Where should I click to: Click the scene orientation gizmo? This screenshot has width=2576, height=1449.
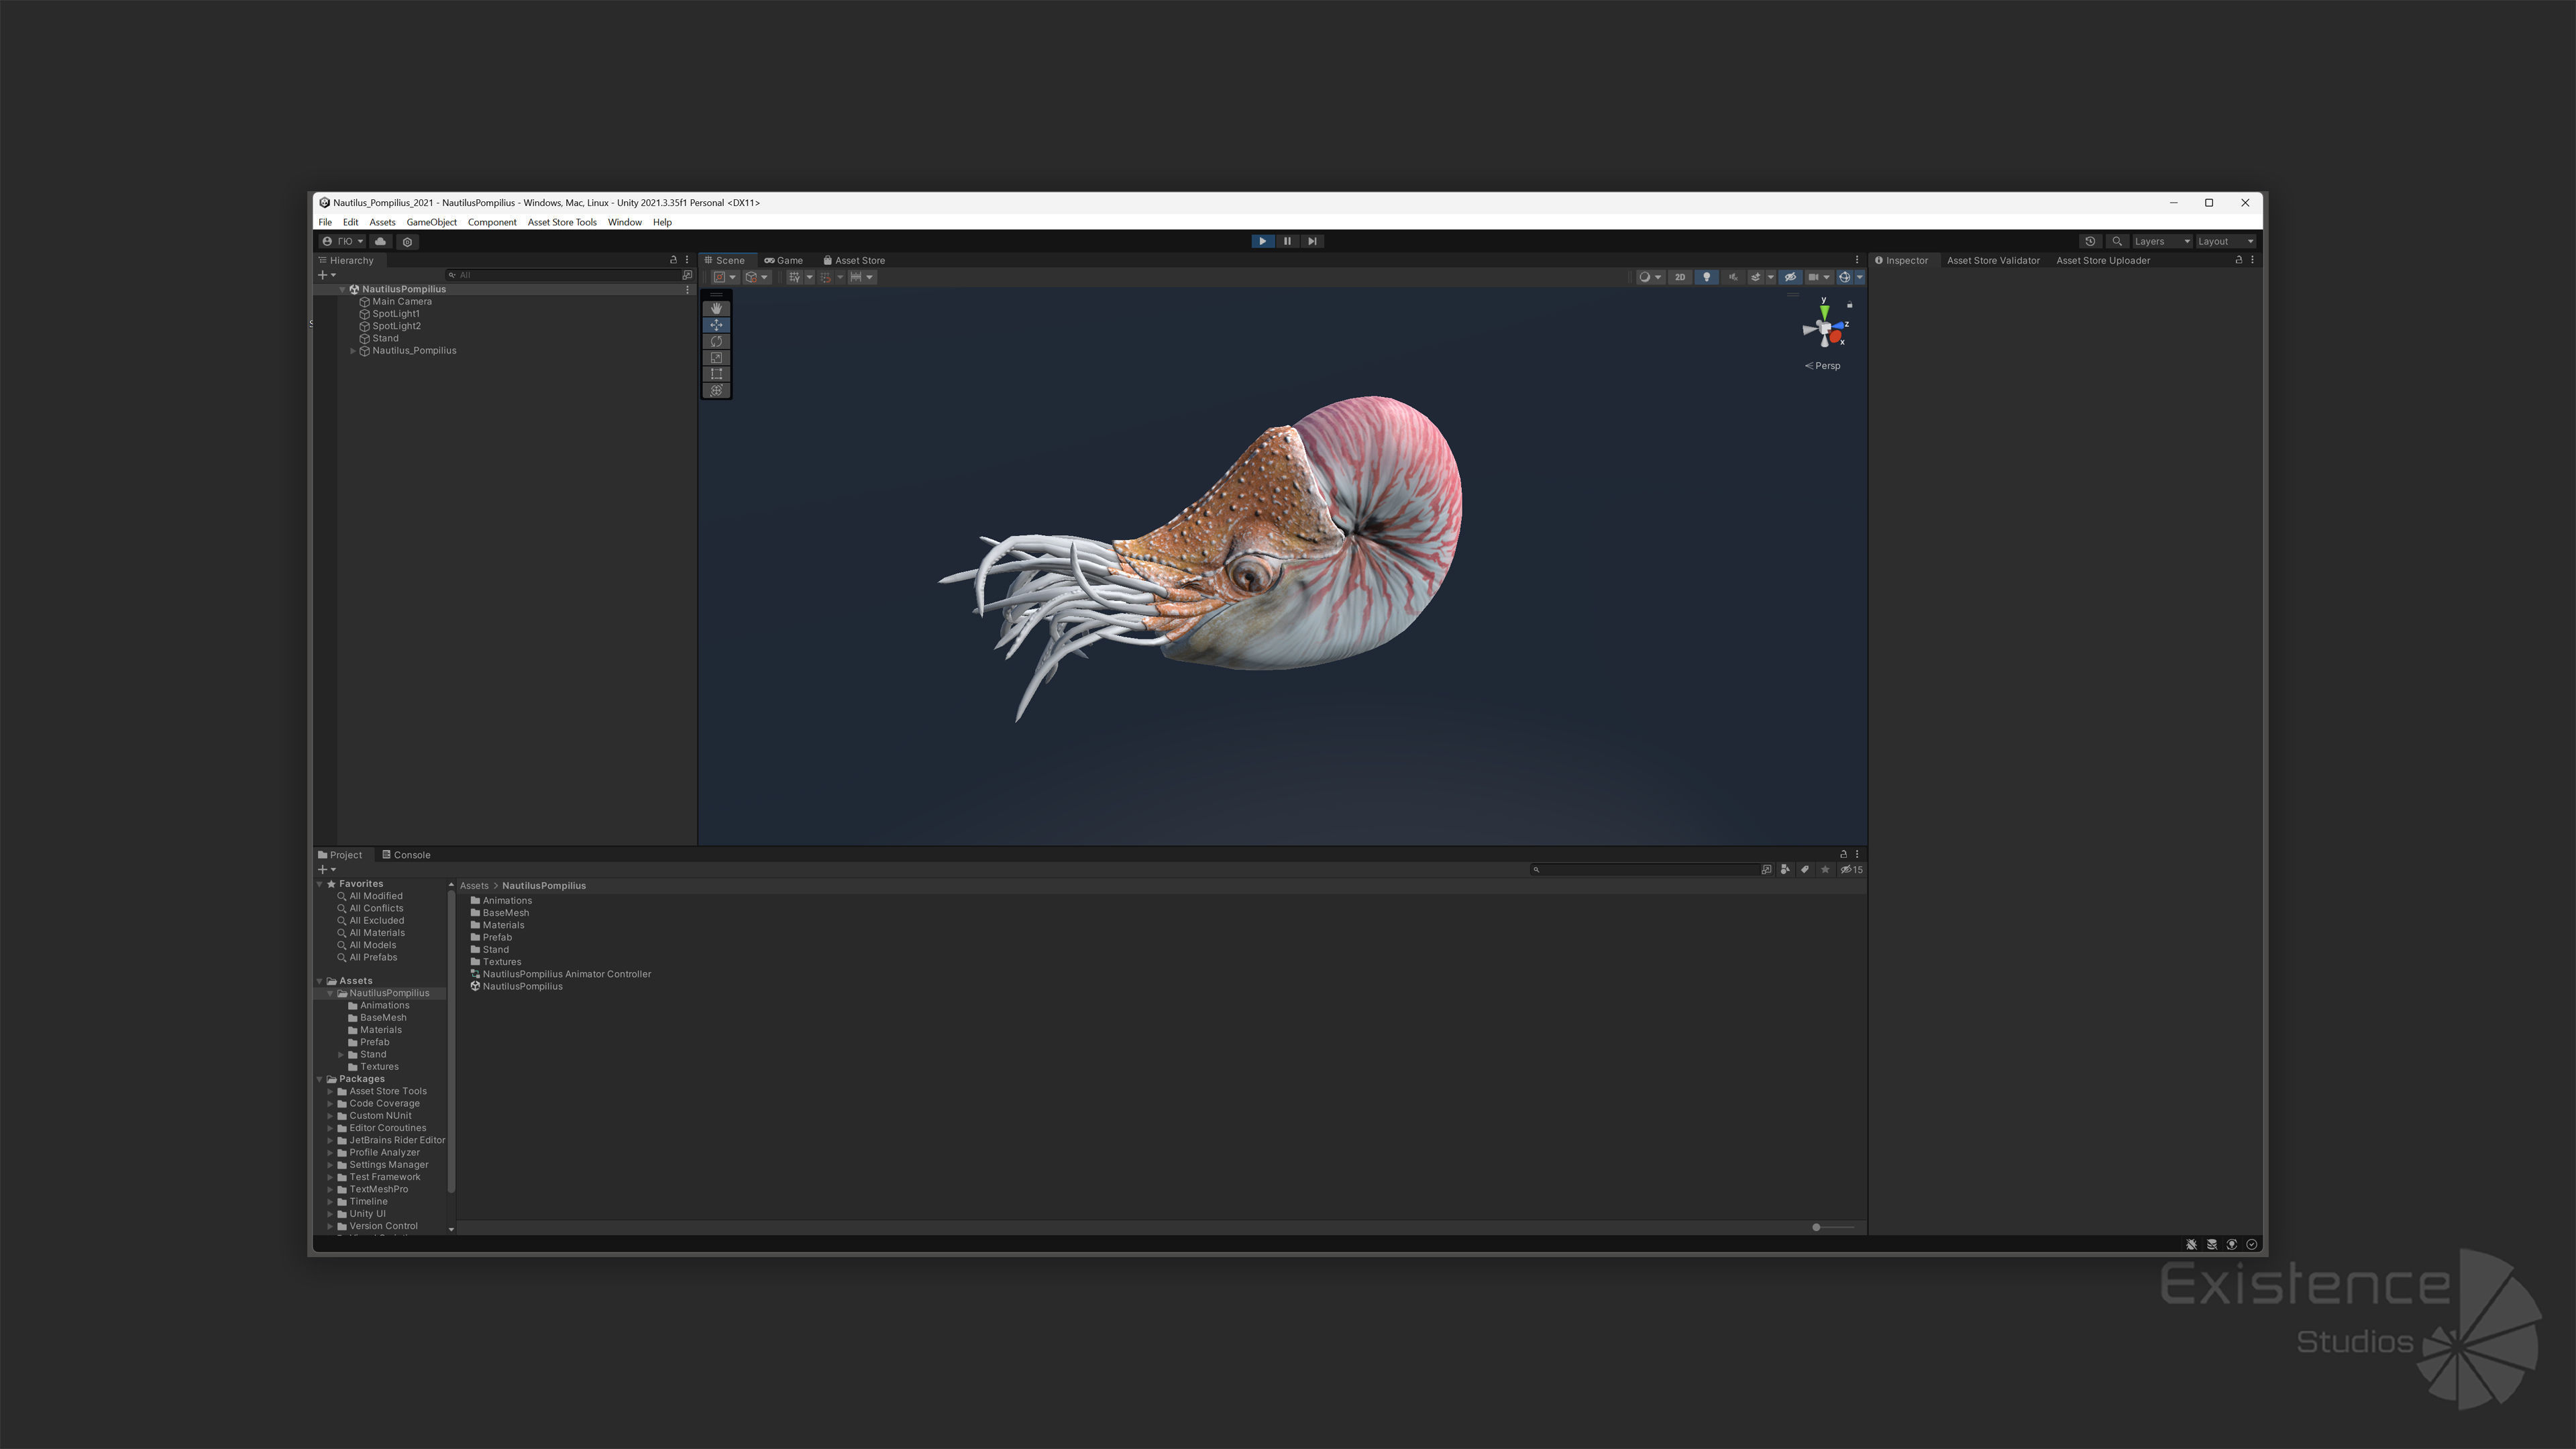(x=1825, y=327)
